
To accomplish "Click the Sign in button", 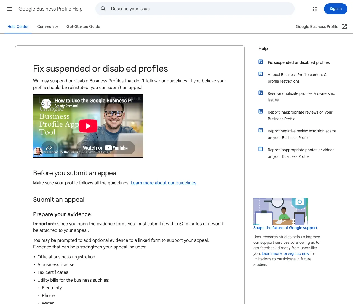I will click(x=336, y=9).
